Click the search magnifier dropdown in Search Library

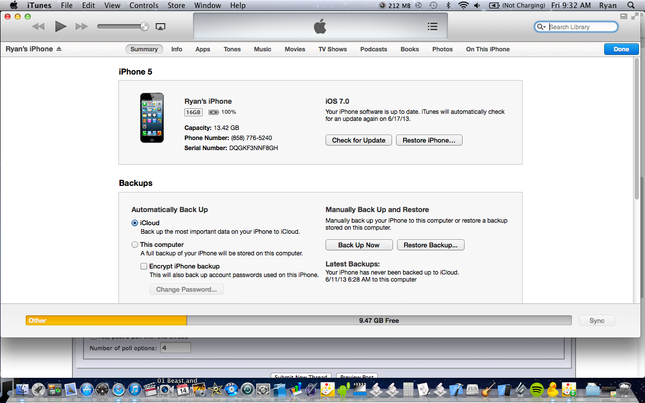point(542,27)
